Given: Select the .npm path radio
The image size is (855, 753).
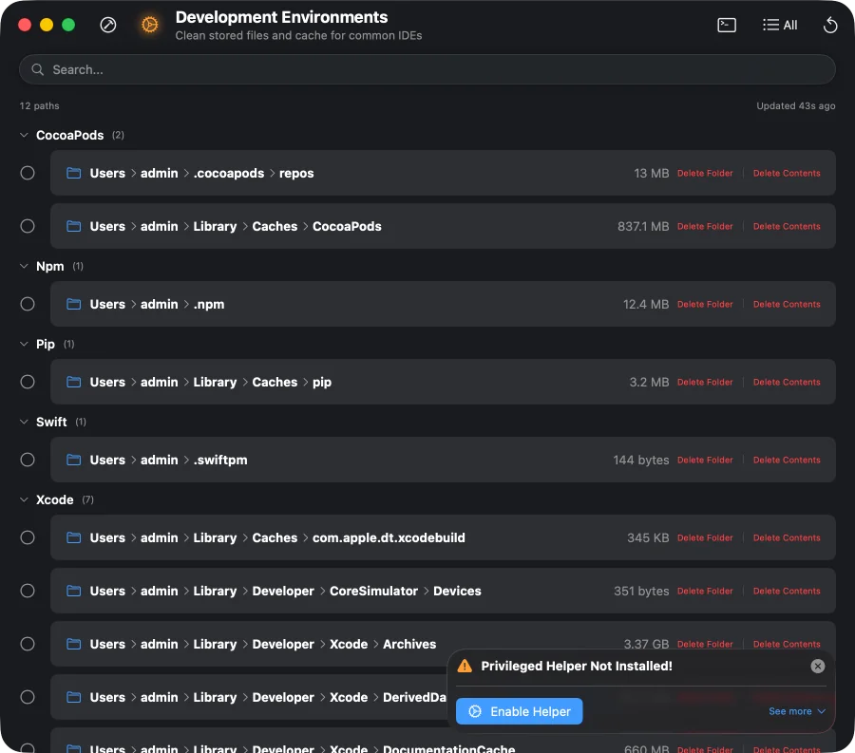Looking at the screenshot, I should 28,304.
